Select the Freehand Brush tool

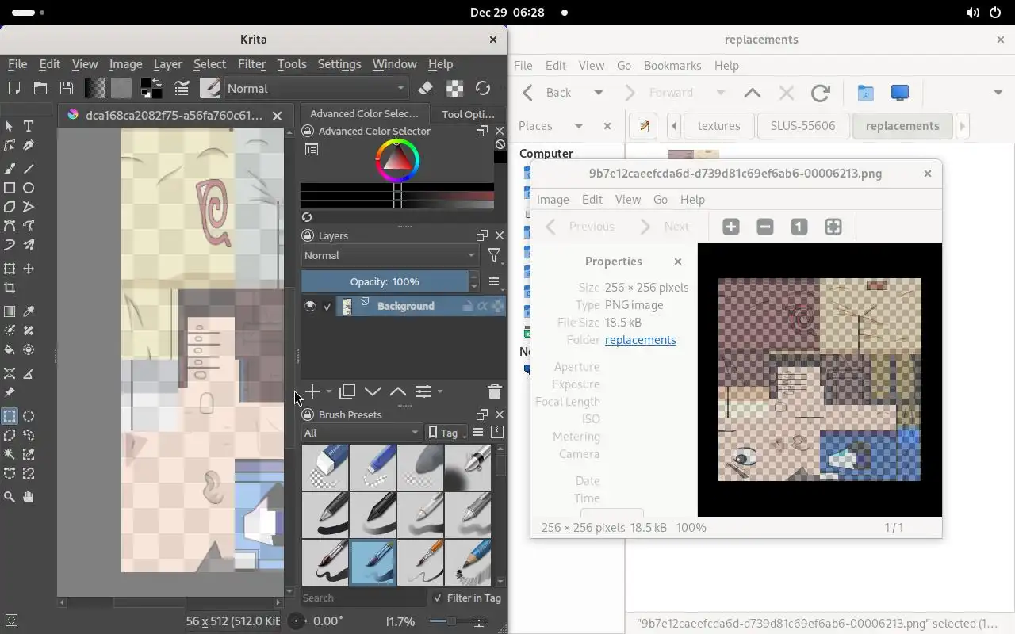coord(10,169)
